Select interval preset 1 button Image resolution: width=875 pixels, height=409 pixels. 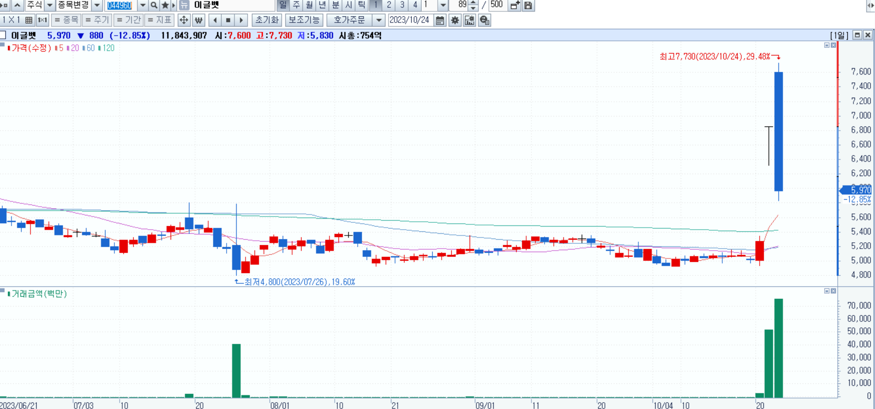coord(376,5)
